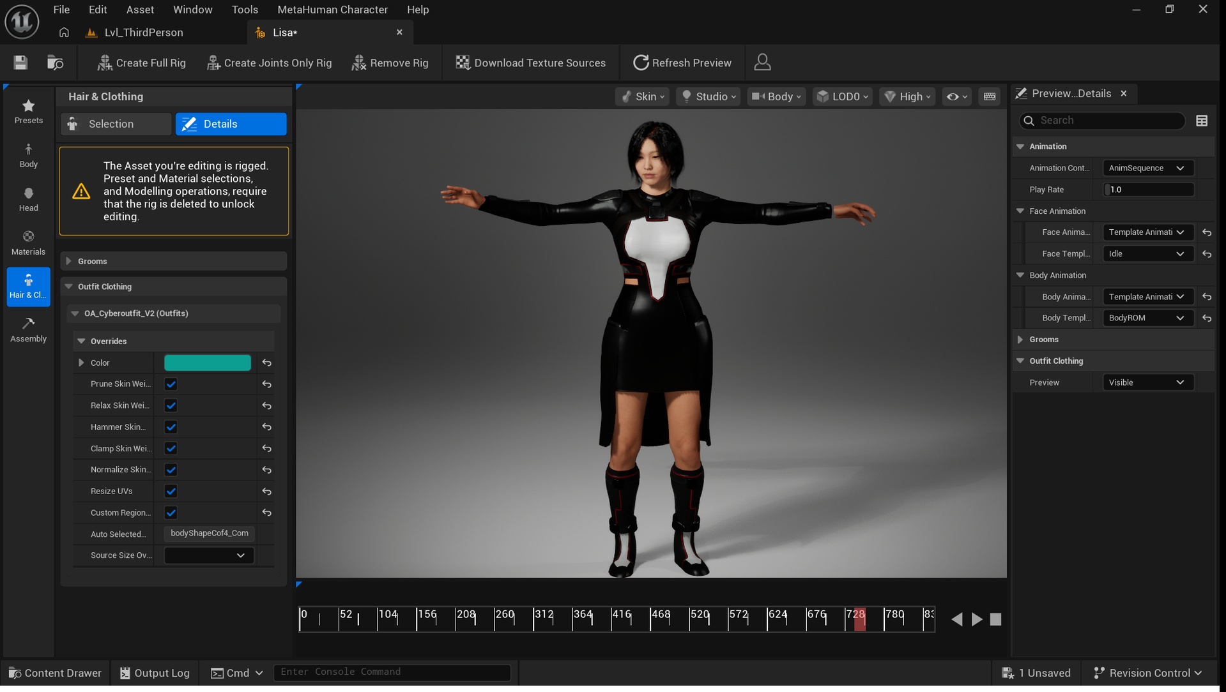
Task: Click the user profile icon in toolbar
Action: point(762,63)
